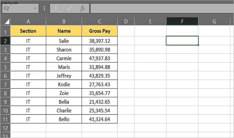Click the Cancel X icon in formula bar

click(56, 8)
